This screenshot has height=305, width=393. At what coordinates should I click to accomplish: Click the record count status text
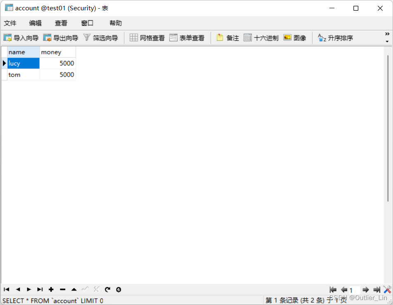tap(306, 300)
